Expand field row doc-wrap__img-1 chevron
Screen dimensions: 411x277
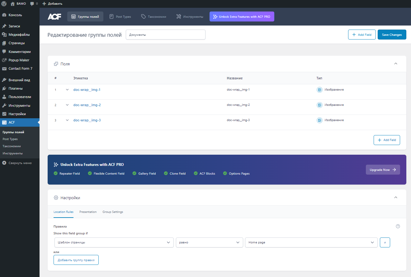(67, 90)
